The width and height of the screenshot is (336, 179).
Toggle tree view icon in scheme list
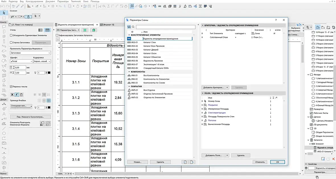[x=129, y=27]
